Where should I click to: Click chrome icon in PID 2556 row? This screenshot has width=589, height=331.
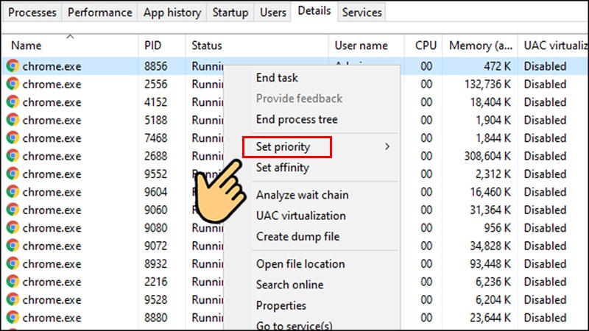click(x=13, y=84)
